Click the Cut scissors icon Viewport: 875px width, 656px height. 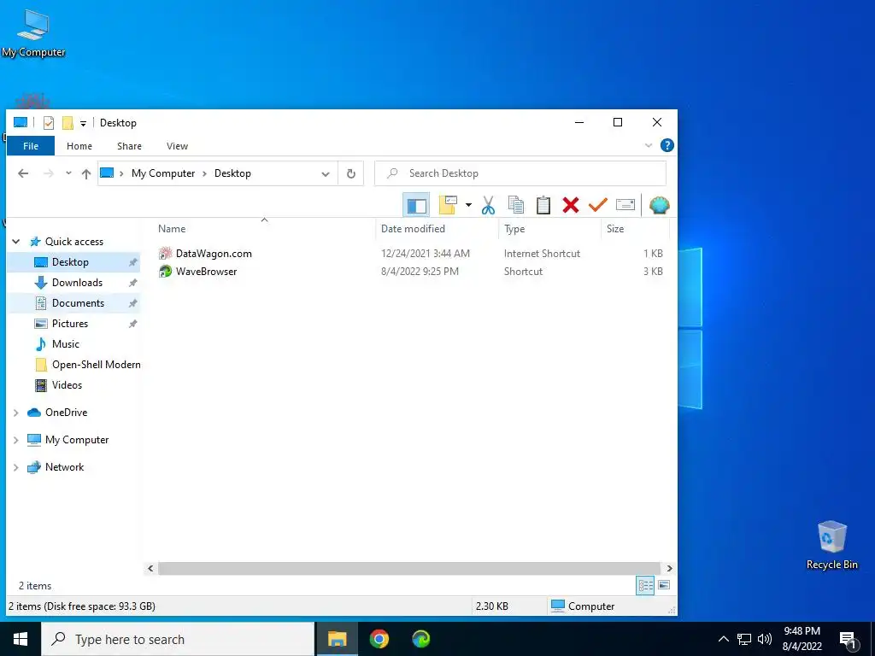pos(488,205)
